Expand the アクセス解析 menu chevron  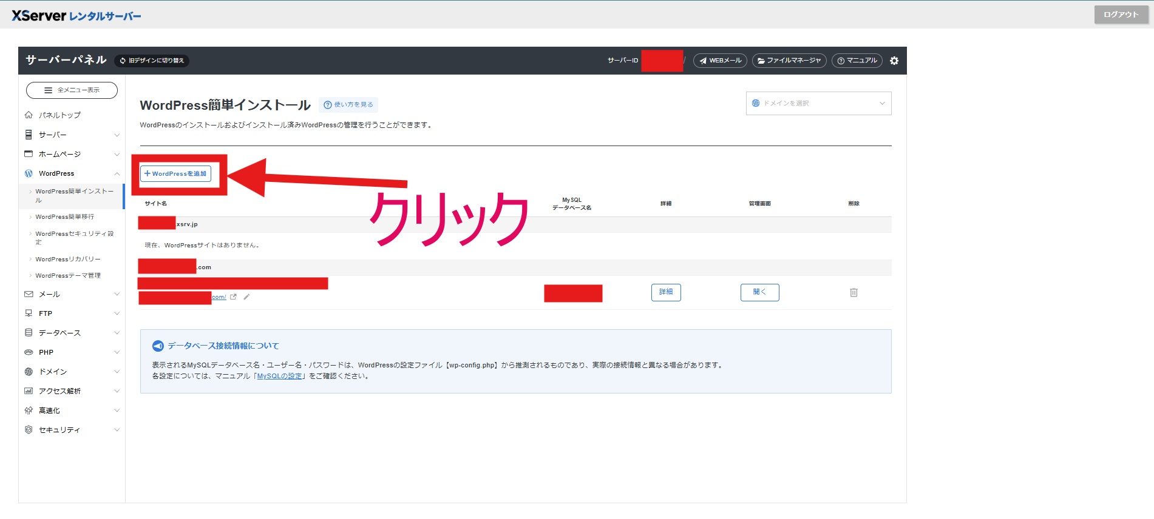[x=117, y=391]
